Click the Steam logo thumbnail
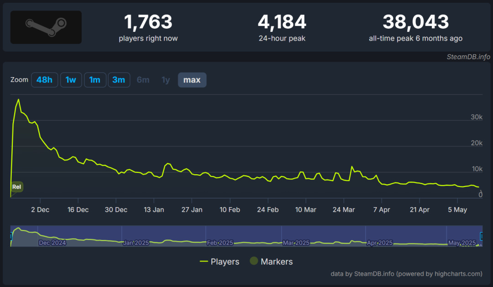Image resolution: width=493 pixels, height=287 pixels. (x=46, y=27)
